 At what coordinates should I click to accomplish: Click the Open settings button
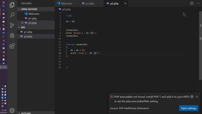[x=189, y=108]
